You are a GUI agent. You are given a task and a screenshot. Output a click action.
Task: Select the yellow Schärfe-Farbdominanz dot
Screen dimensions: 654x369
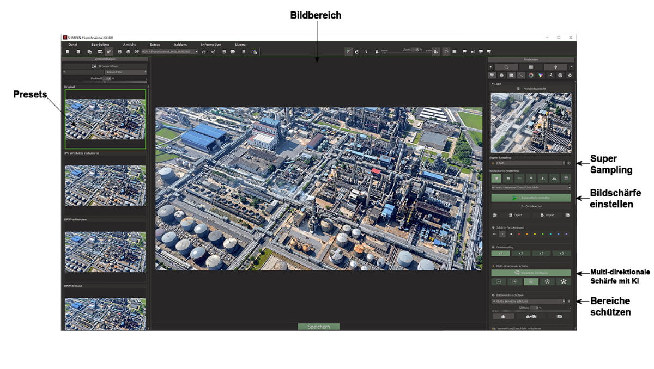(535, 234)
